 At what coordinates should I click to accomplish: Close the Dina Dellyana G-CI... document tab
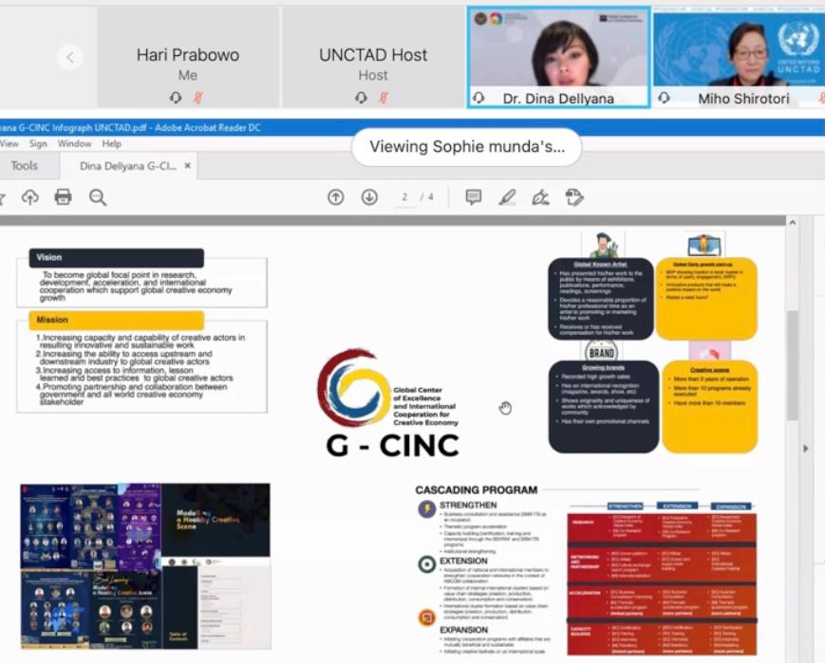point(188,166)
